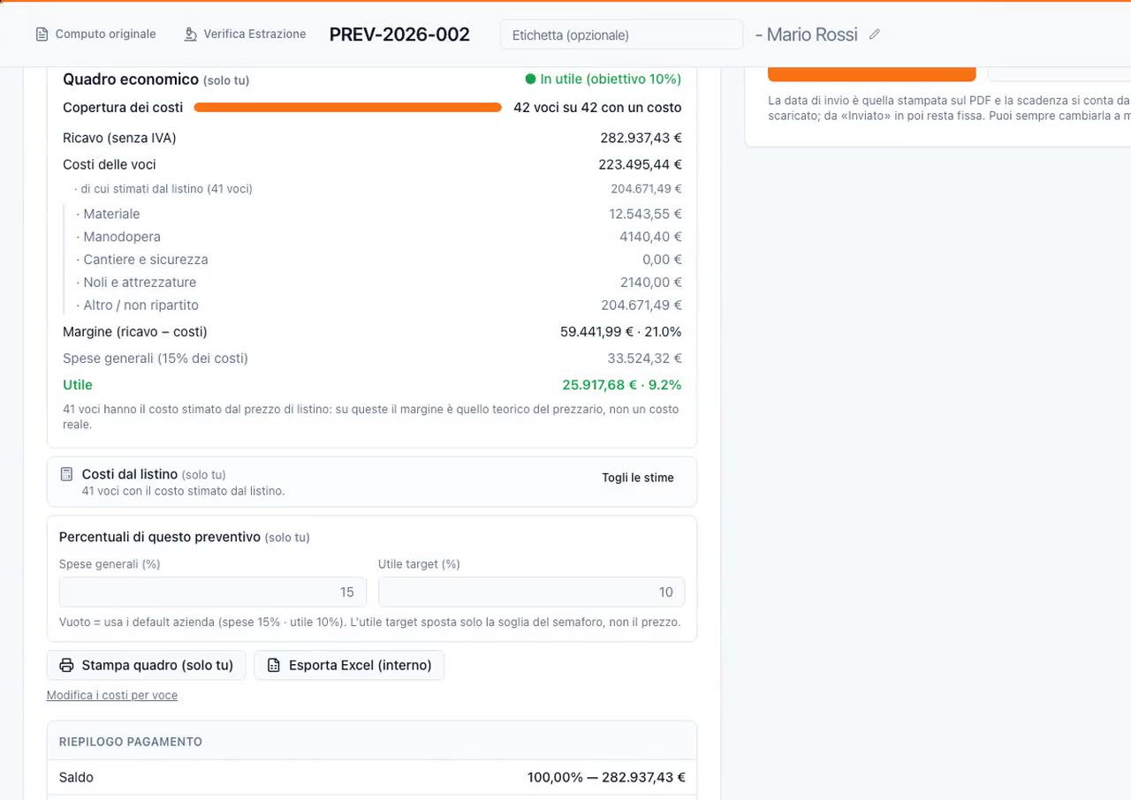Click the orange Copertura dei costi progress bar
Viewport: 1131px width, 800px height.
coord(347,108)
